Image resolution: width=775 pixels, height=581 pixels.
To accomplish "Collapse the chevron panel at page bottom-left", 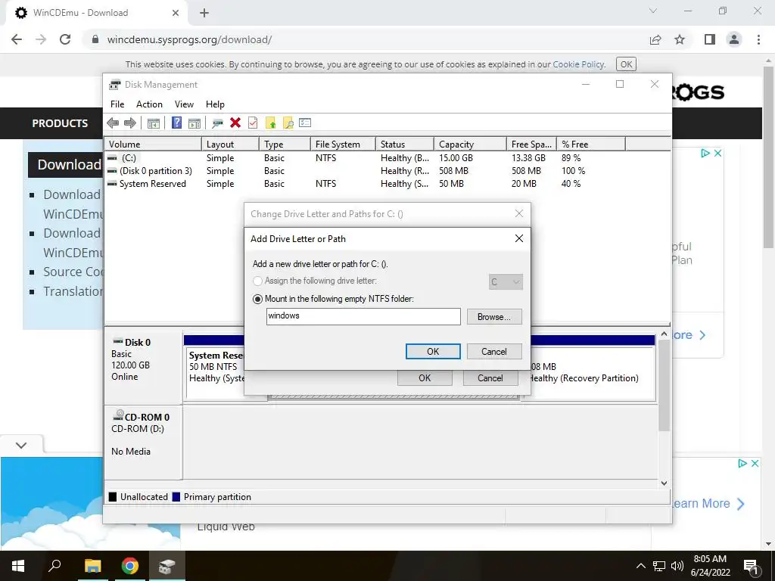I will tap(21, 445).
